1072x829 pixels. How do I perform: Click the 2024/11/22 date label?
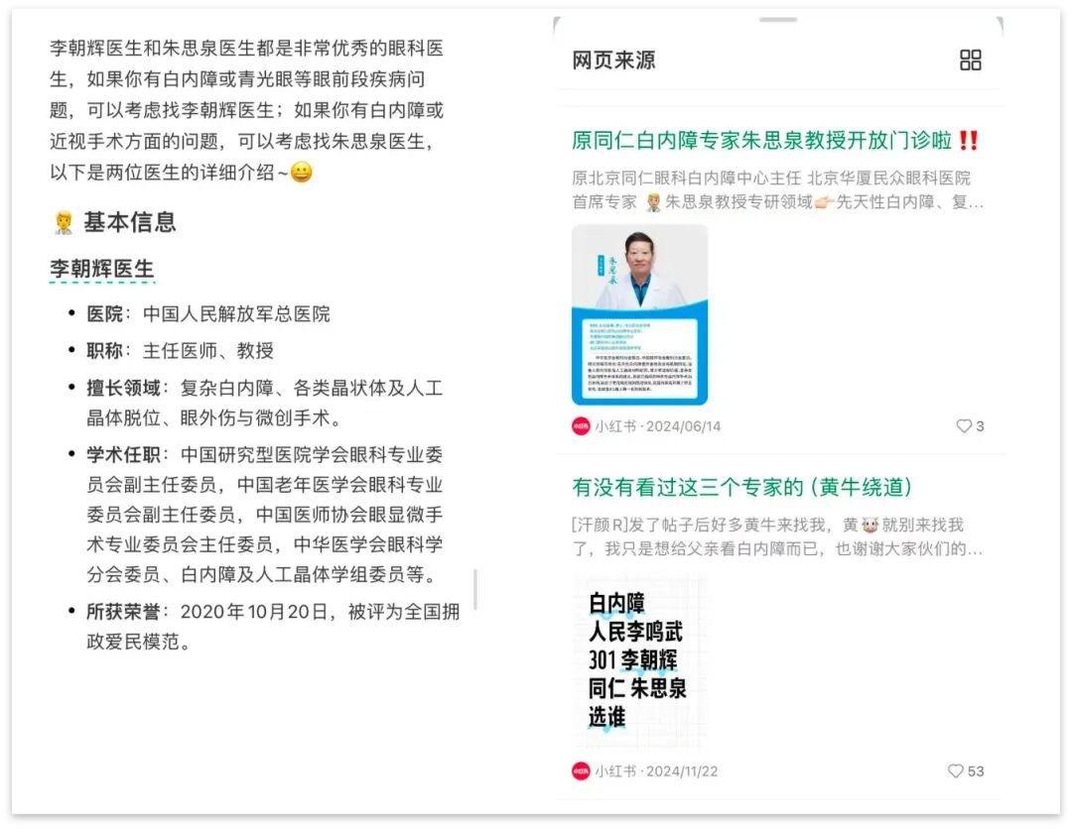point(682,770)
